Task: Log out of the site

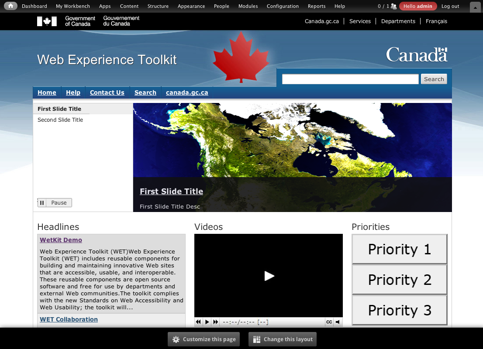Action: (x=450, y=6)
